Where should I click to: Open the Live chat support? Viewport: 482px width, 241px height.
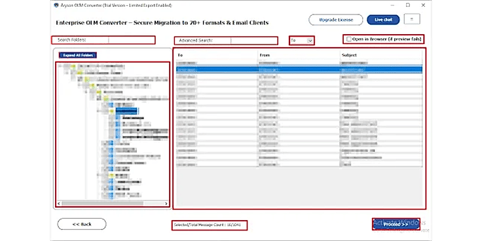[383, 20]
